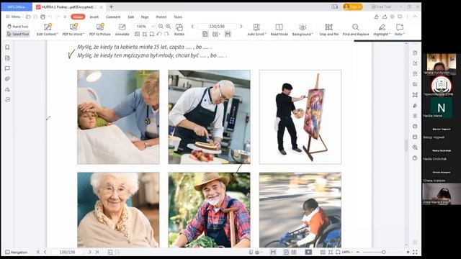Open the attachments panel in the left sidebar

pos(8,78)
